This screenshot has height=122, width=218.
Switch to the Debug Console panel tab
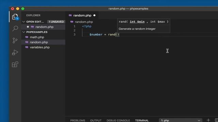[118, 121]
